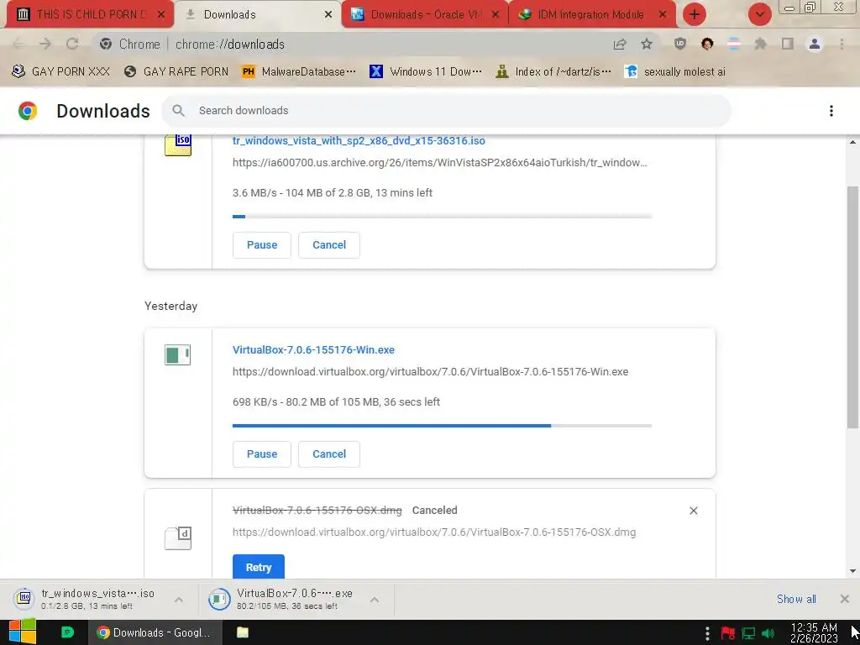This screenshot has width=860, height=645.
Task: Open the tab search dropdown chevron
Action: 759,14
